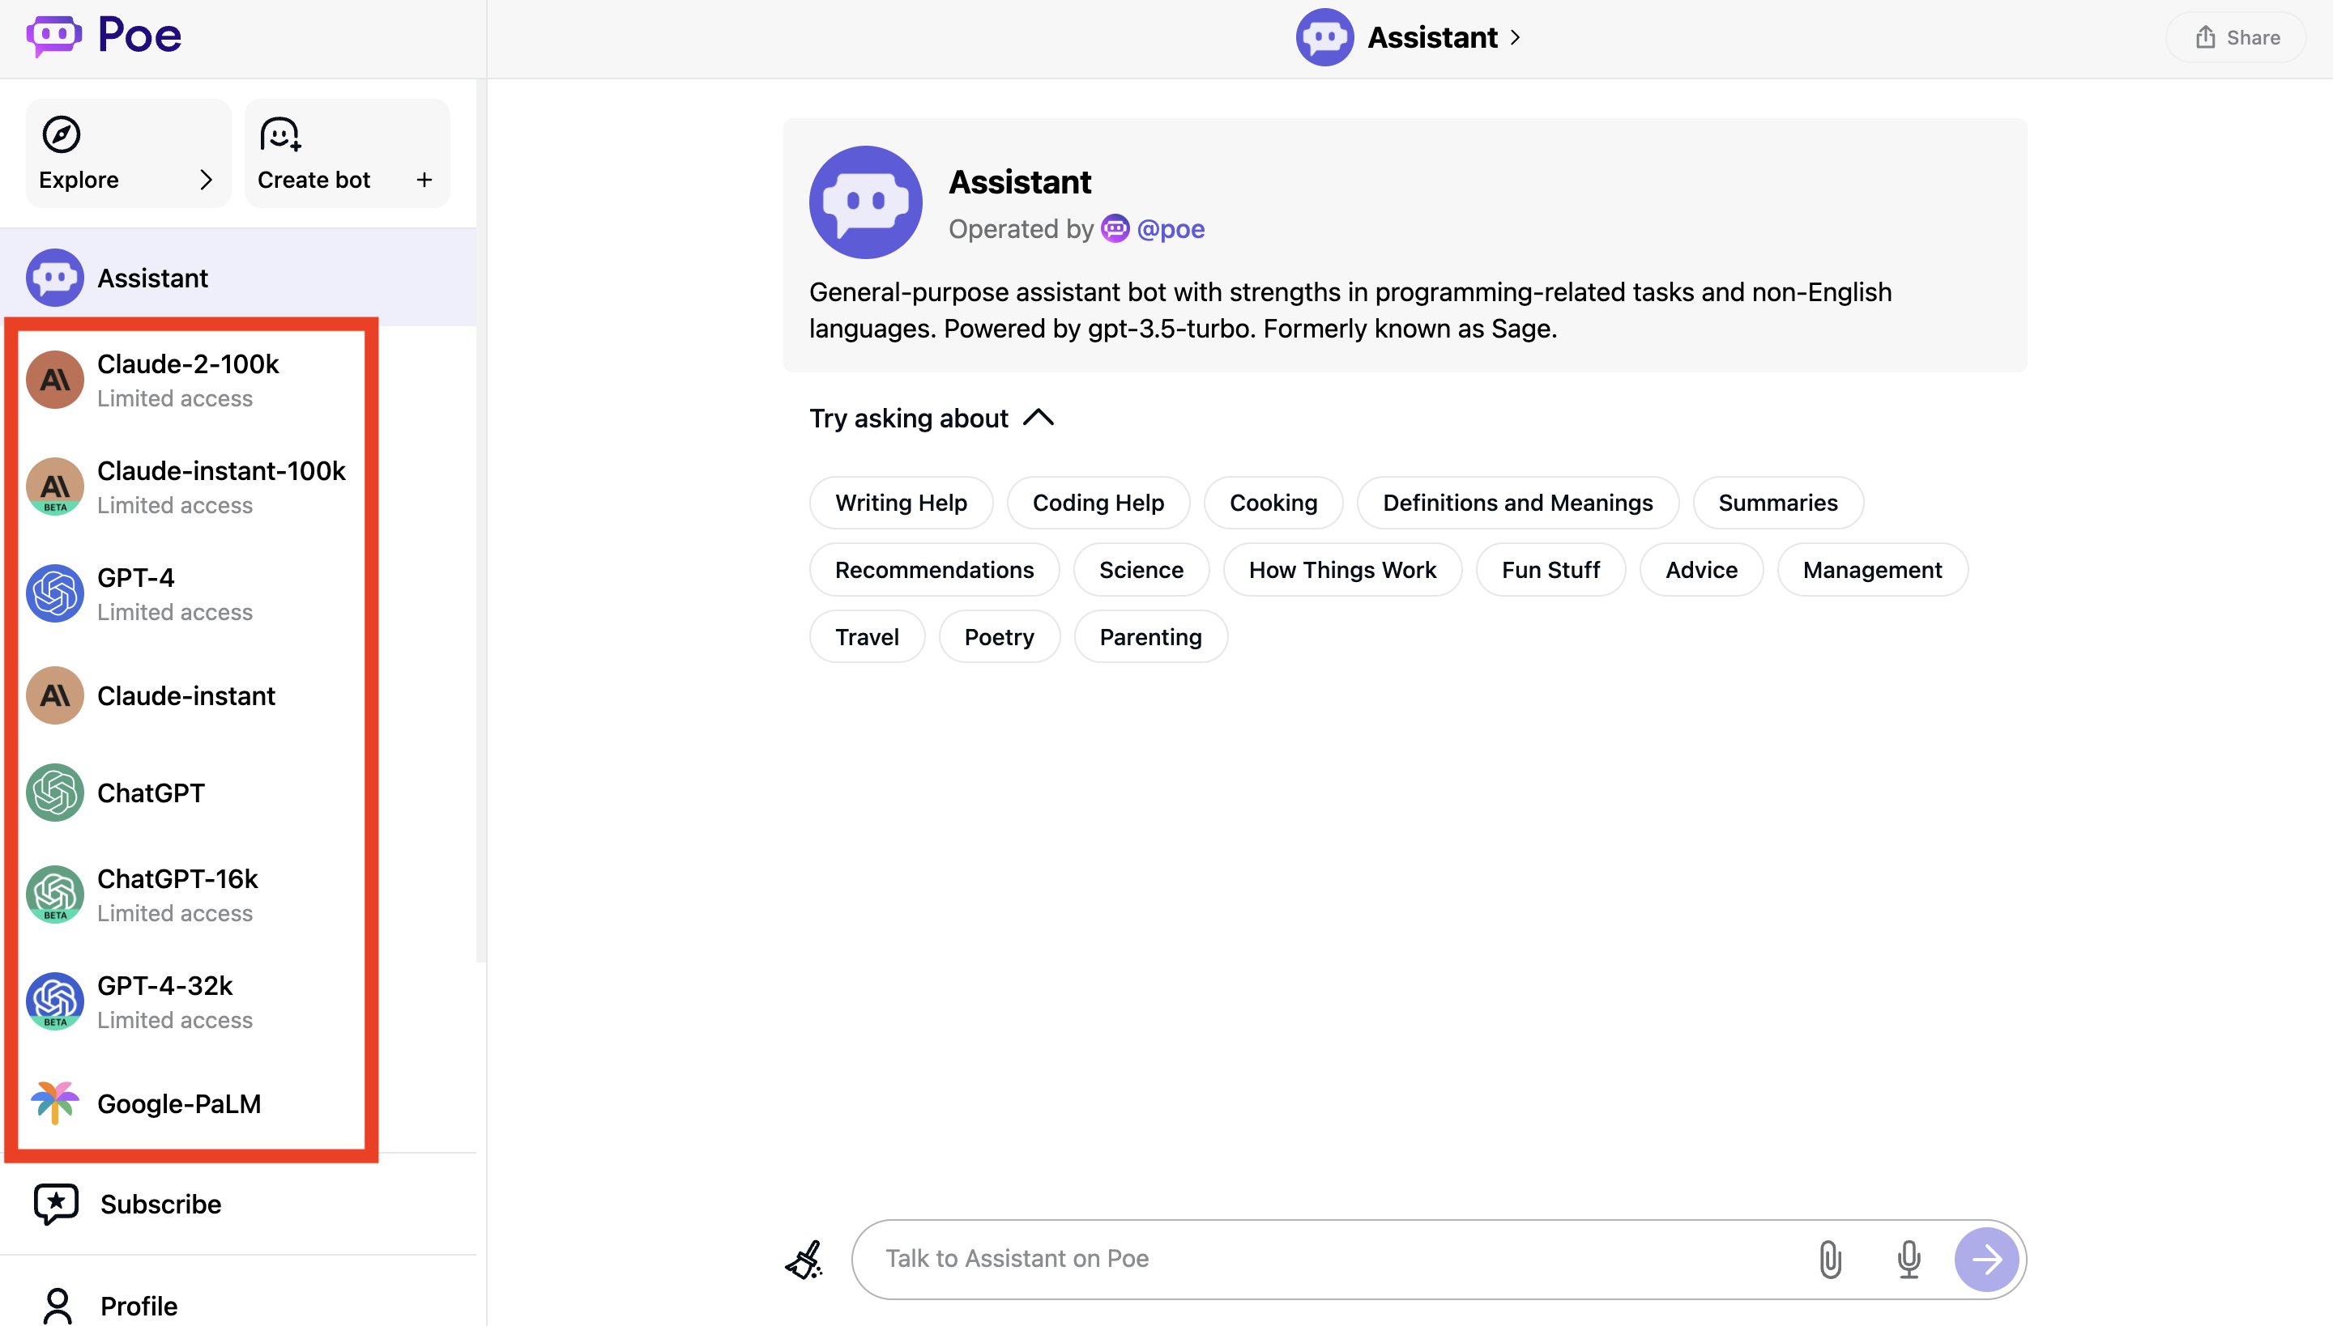This screenshot has height=1326, width=2333.
Task: Collapse the Try asking about section
Action: pyautogui.click(x=1038, y=418)
